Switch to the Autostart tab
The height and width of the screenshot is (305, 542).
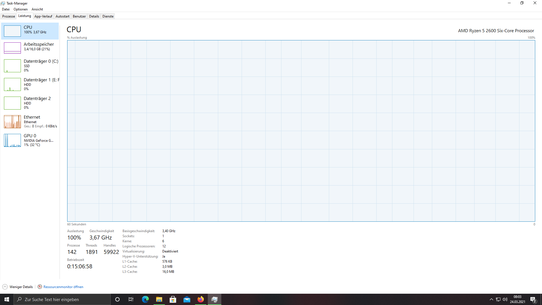click(62, 16)
